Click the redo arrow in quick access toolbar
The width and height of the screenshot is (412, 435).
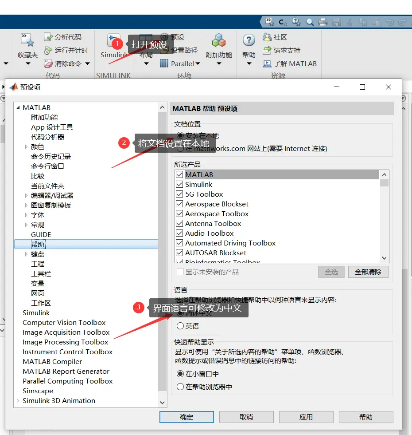pyautogui.click(x=402, y=22)
